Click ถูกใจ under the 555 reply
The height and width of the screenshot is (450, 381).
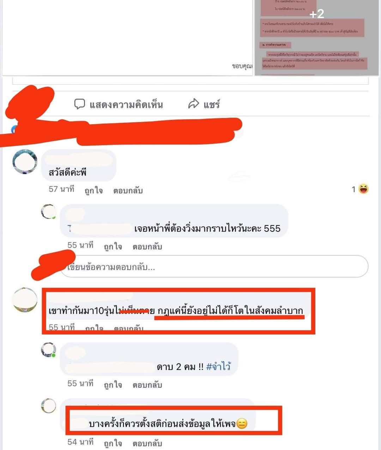(x=113, y=246)
